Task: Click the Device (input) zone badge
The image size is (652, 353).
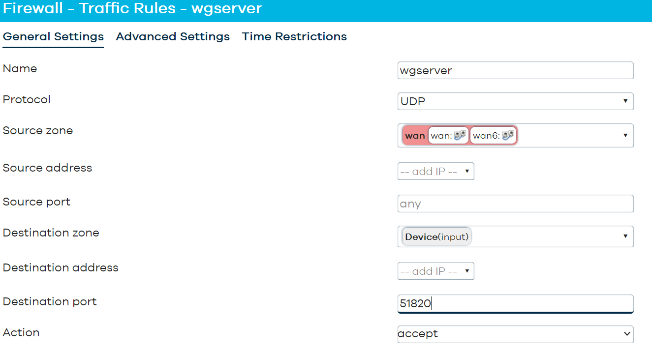Action: coord(436,236)
